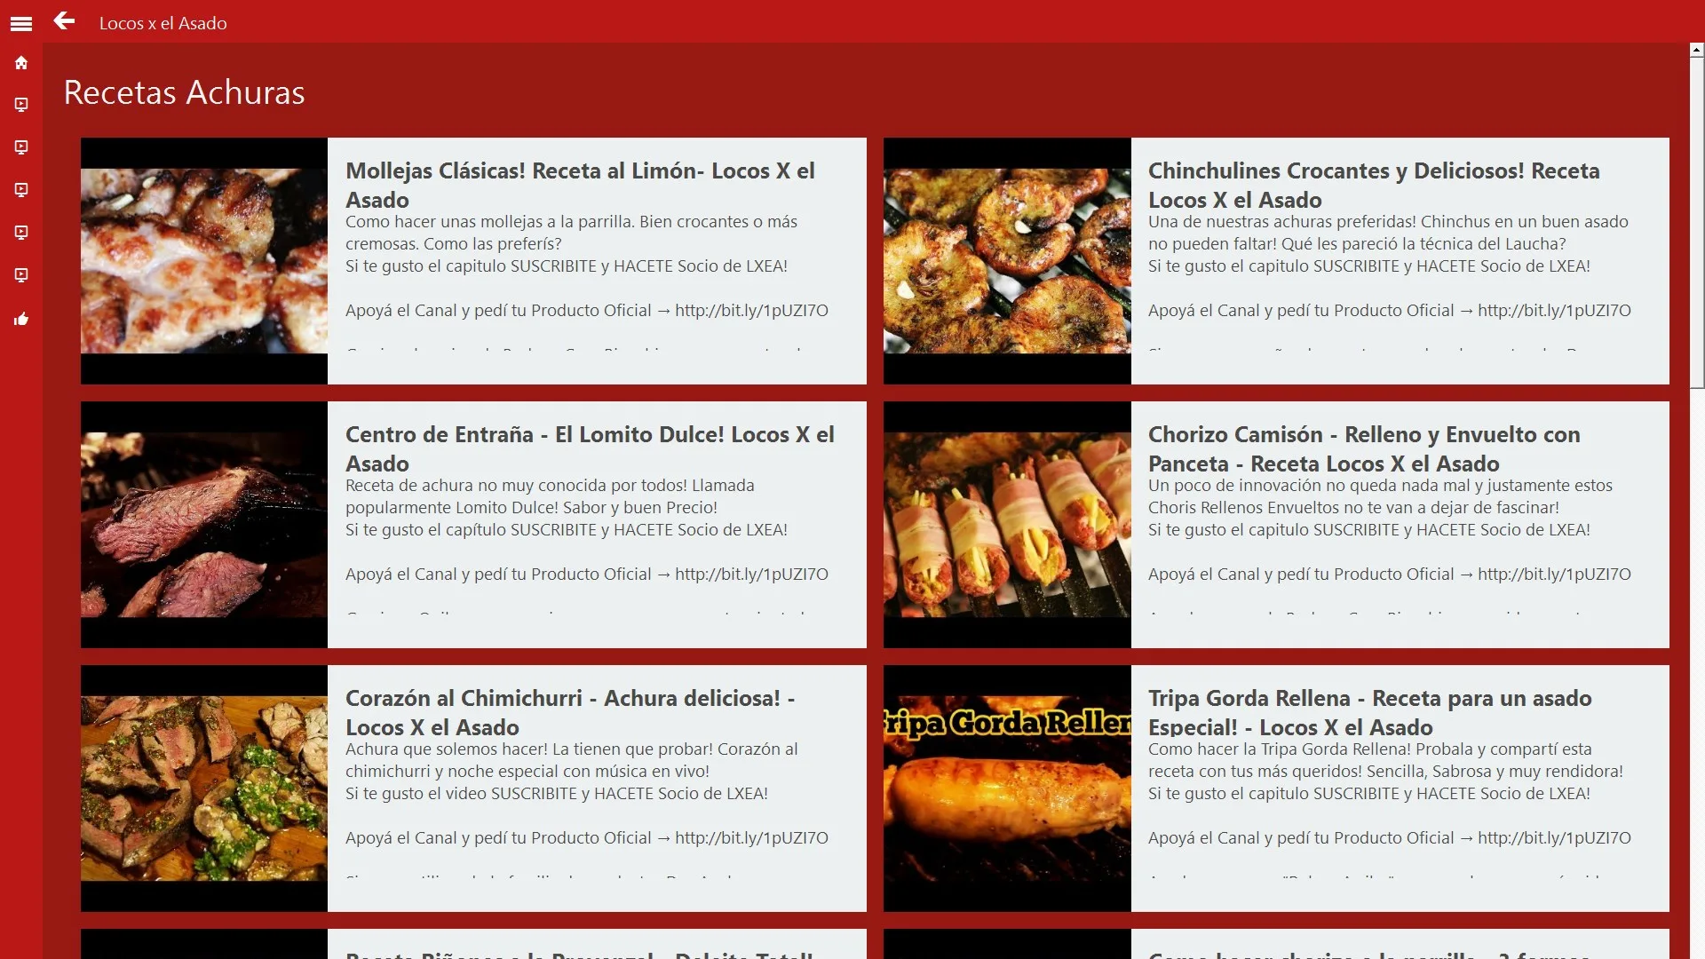
Task: Click the 'Recetas Achuras' heading
Action: [185, 92]
